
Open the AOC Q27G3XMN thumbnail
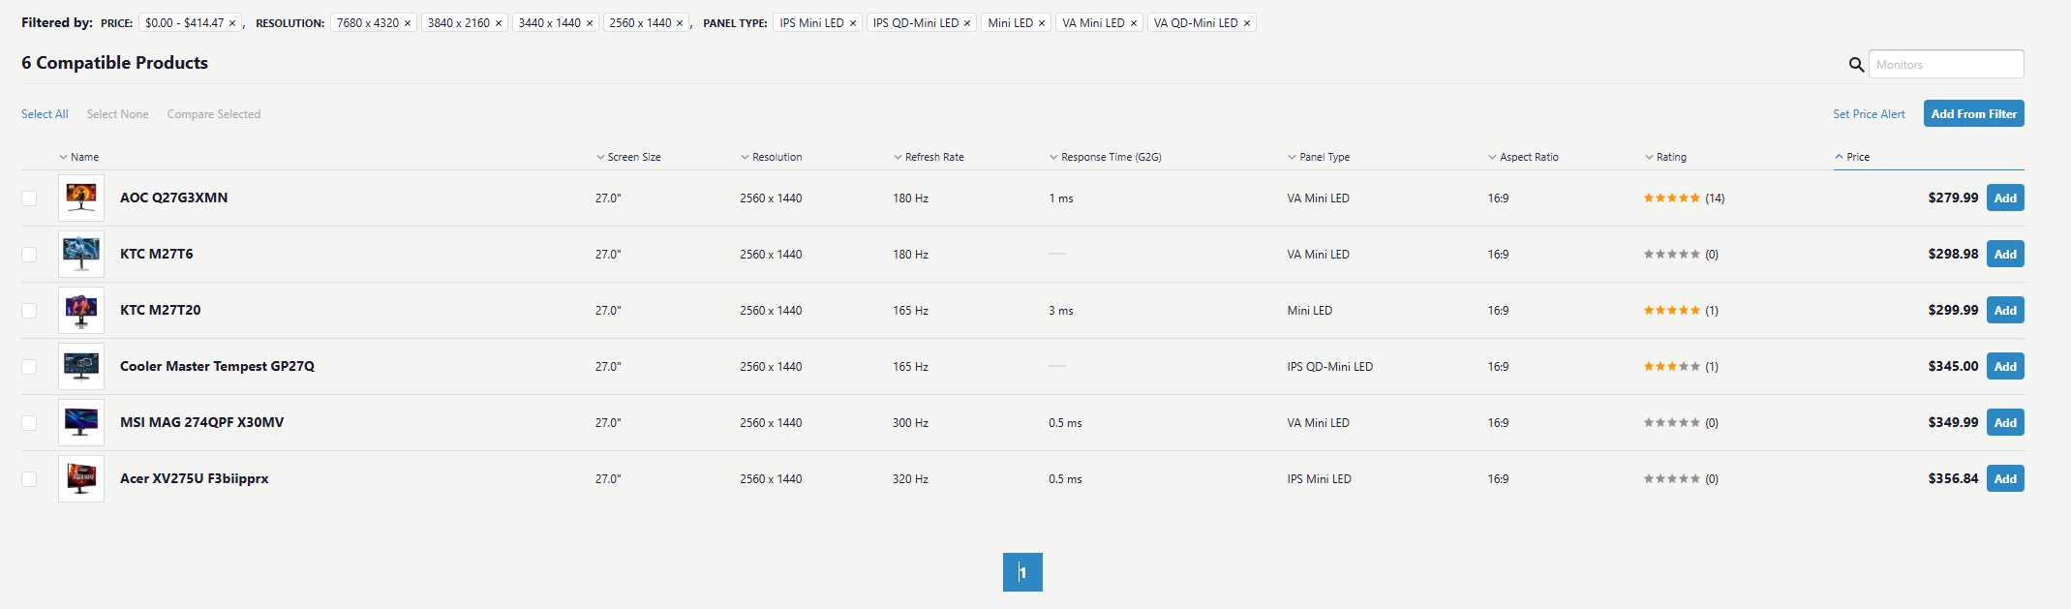tap(81, 198)
